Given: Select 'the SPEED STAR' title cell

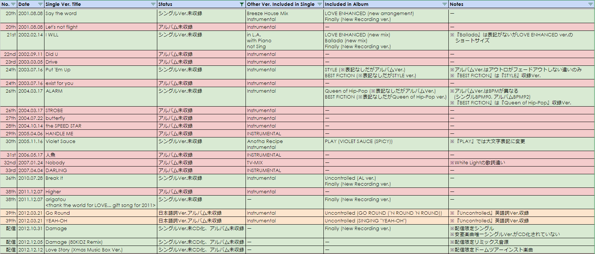Looking at the screenshot, I should point(101,126).
